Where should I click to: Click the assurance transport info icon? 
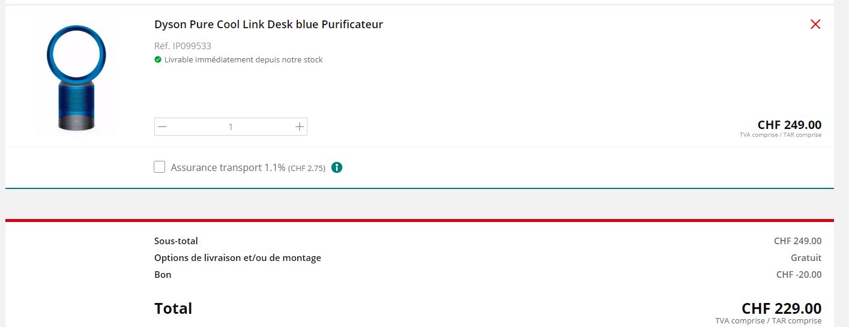click(x=337, y=167)
